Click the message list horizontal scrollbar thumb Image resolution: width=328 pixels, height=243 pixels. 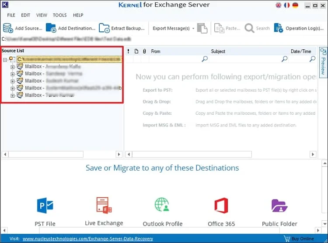tap(192, 154)
